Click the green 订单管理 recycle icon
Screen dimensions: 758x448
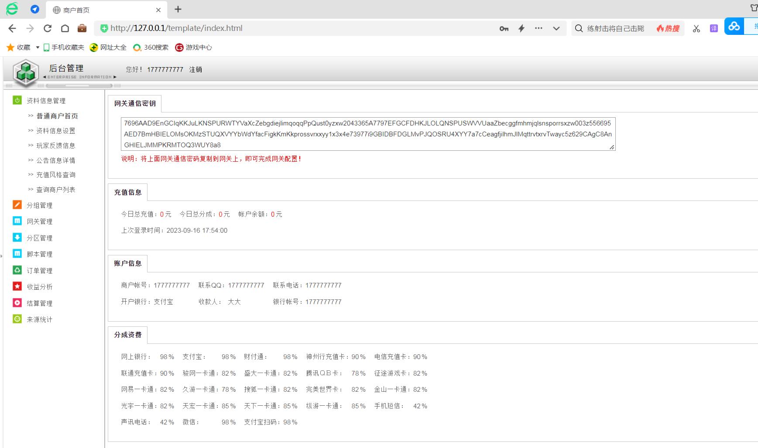[x=17, y=270]
